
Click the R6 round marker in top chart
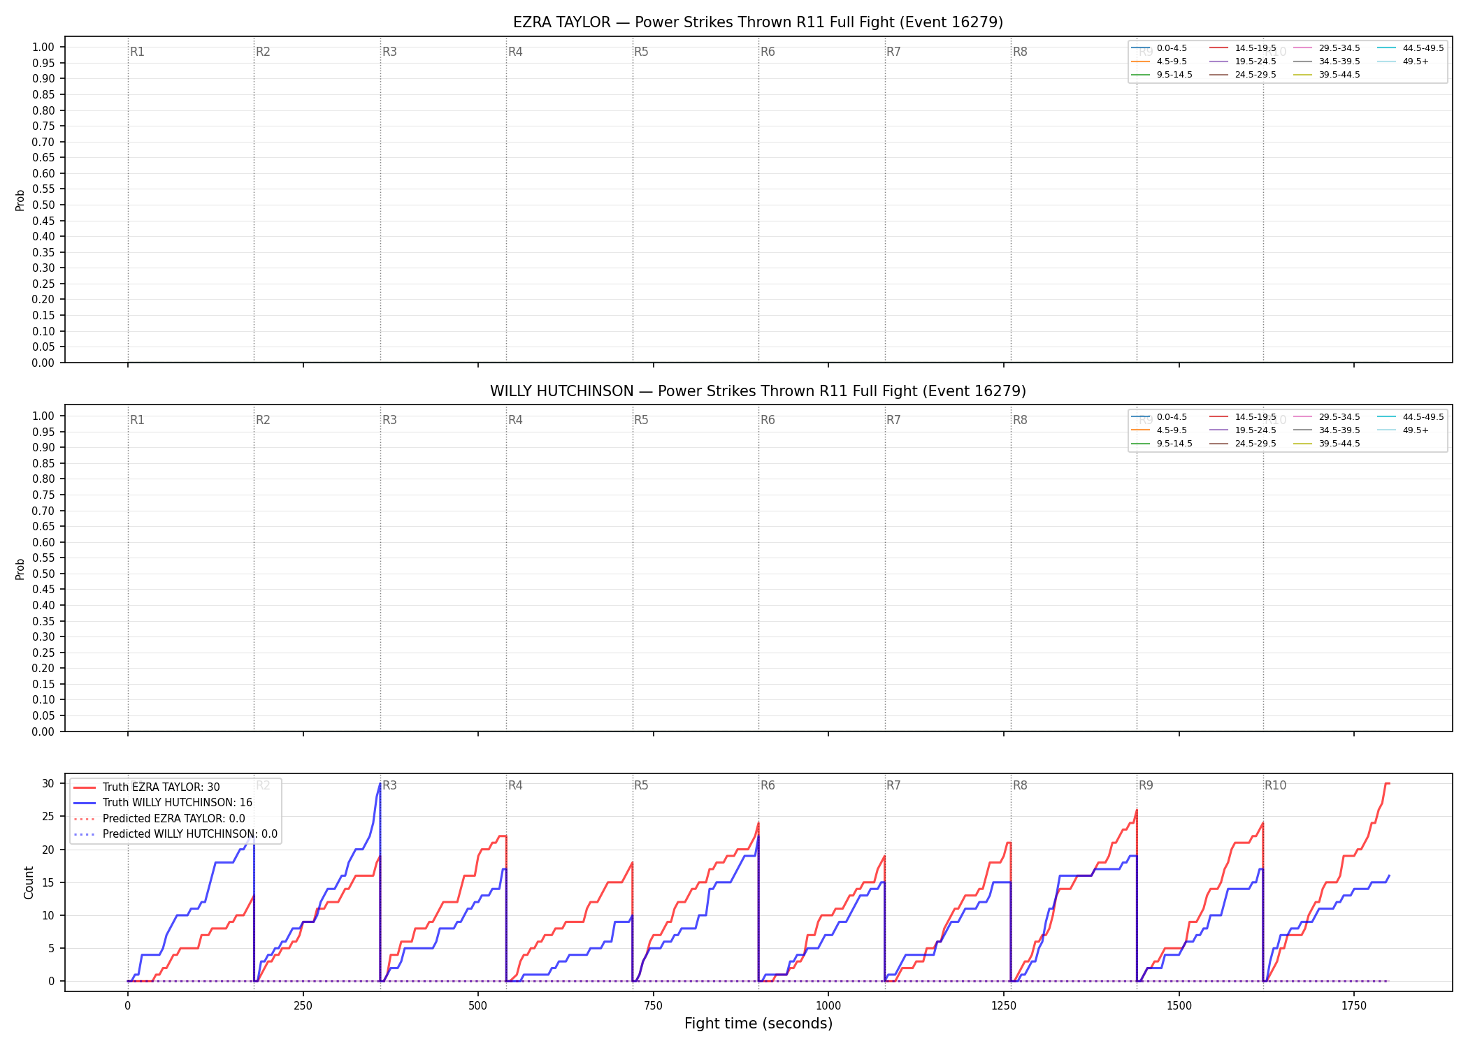(x=768, y=52)
